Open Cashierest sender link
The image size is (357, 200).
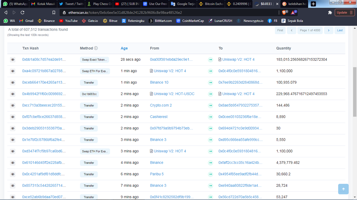pyautogui.click(x=159, y=117)
